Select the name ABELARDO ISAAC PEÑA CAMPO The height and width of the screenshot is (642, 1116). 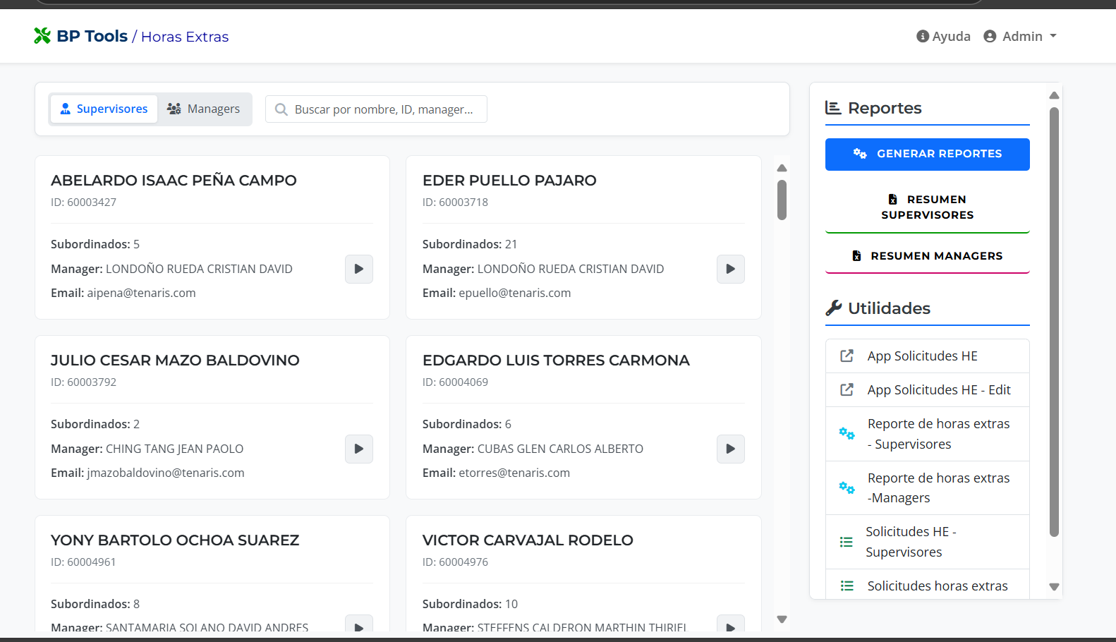pyautogui.click(x=174, y=181)
